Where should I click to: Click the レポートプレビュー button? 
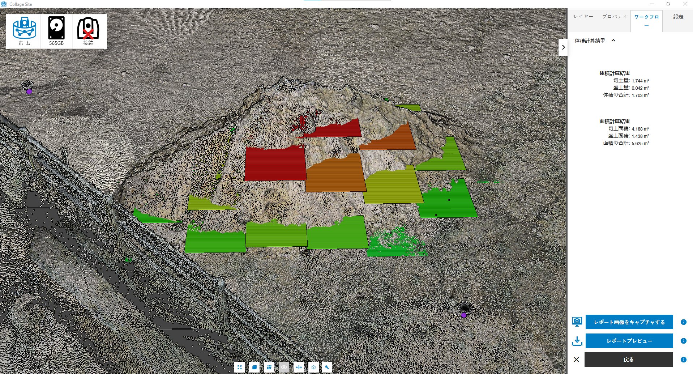point(629,341)
